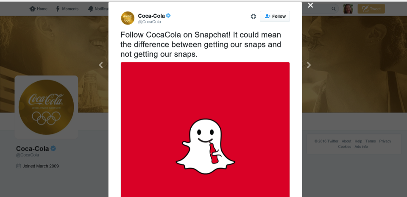Click the search magnifier icon

pyautogui.click(x=334, y=9)
